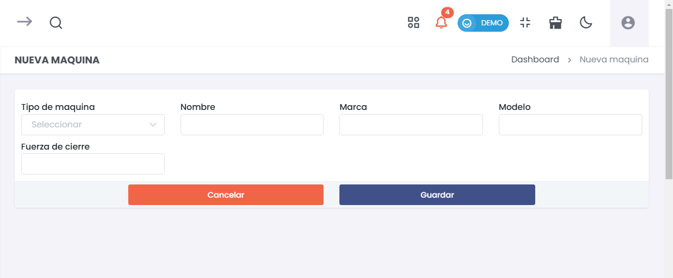
Task: Click the Nueva maquina breadcrumb item
Action: [x=614, y=60]
